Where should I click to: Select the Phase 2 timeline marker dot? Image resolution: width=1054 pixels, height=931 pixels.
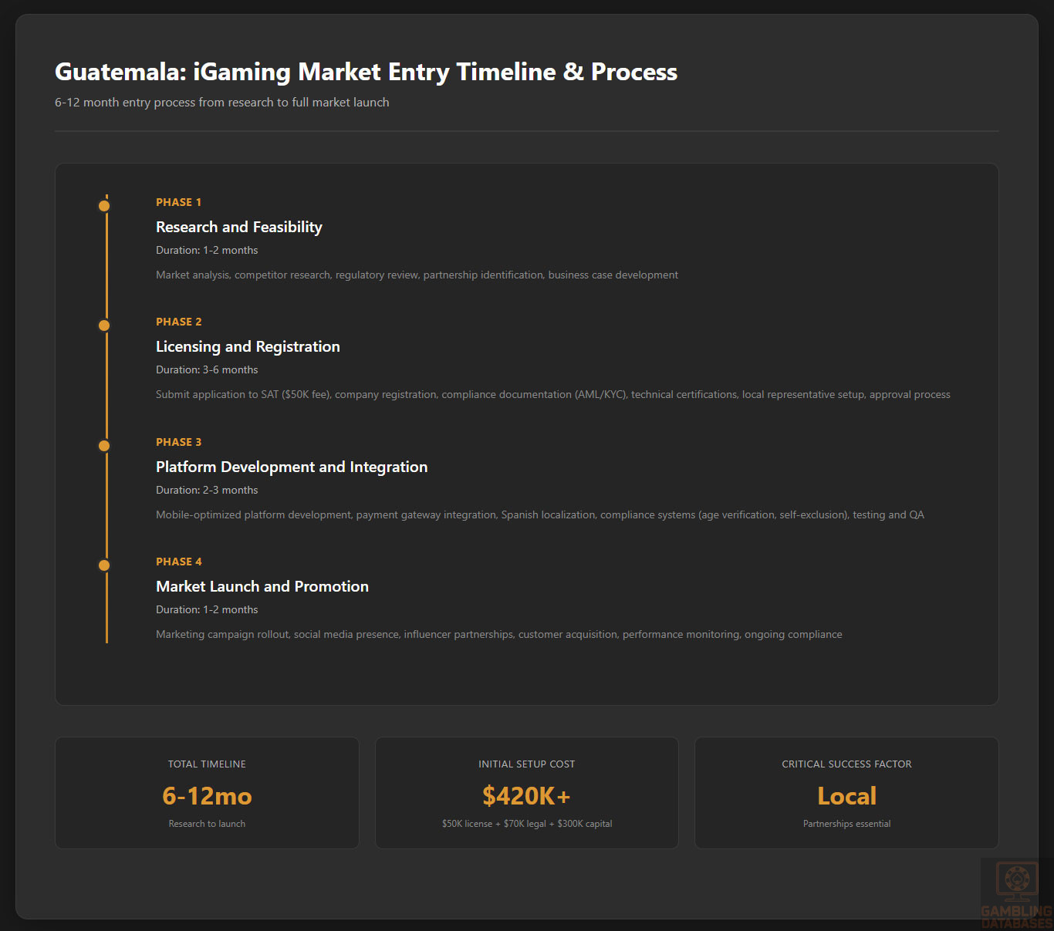(104, 326)
